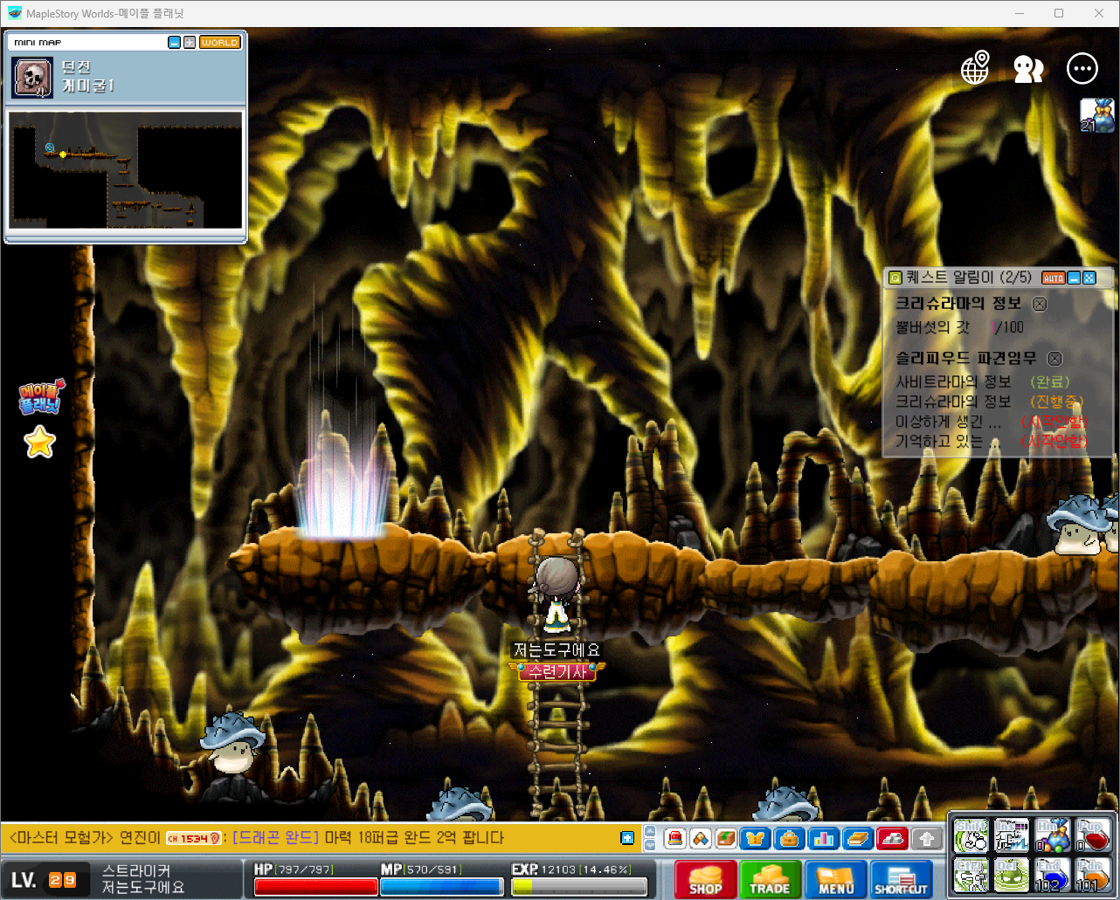Select quest entry 기억하고 있는 ...
The width and height of the screenshot is (1120, 900).
click(948, 442)
